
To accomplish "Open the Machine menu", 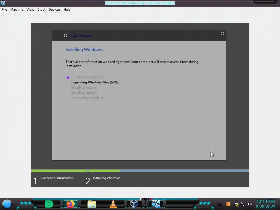I will 17,10.
